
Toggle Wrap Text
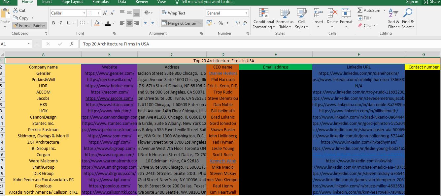174,13
